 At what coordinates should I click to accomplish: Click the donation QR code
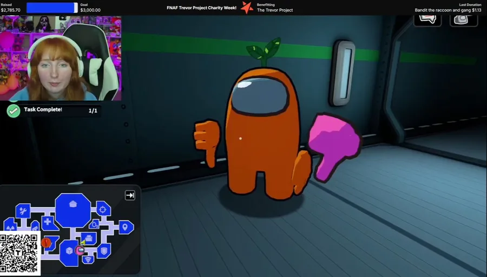(20, 253)
